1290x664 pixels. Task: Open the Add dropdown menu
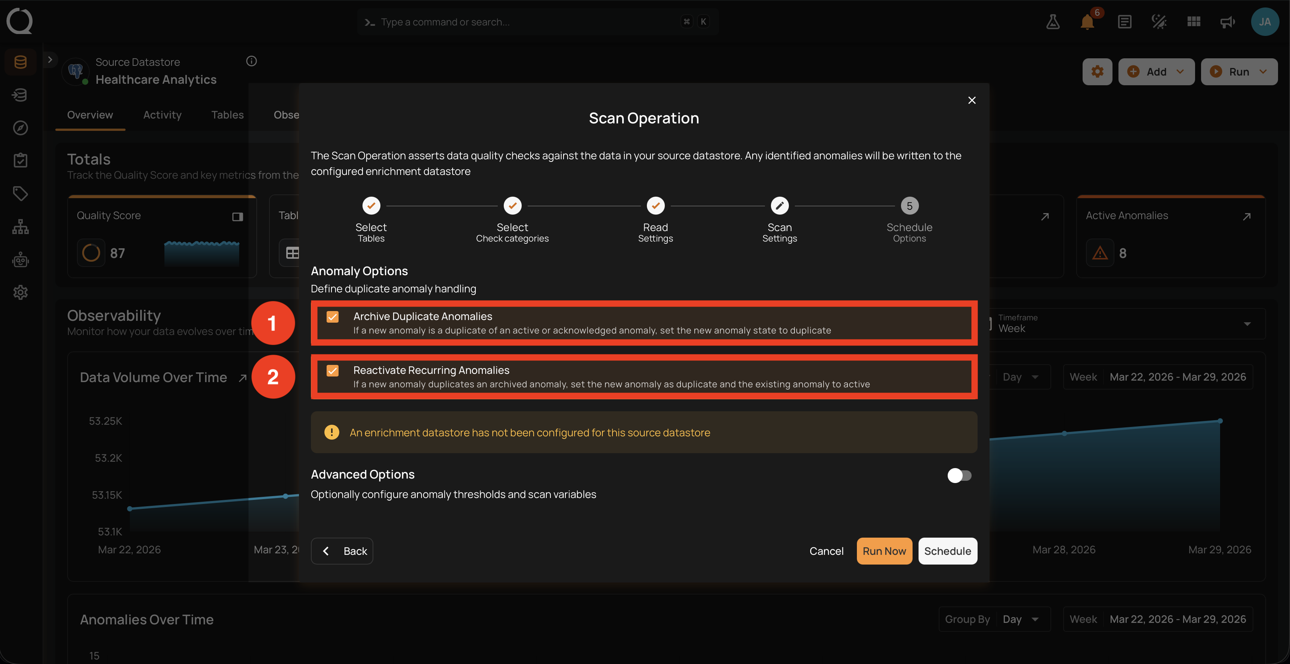(1156, 72)
